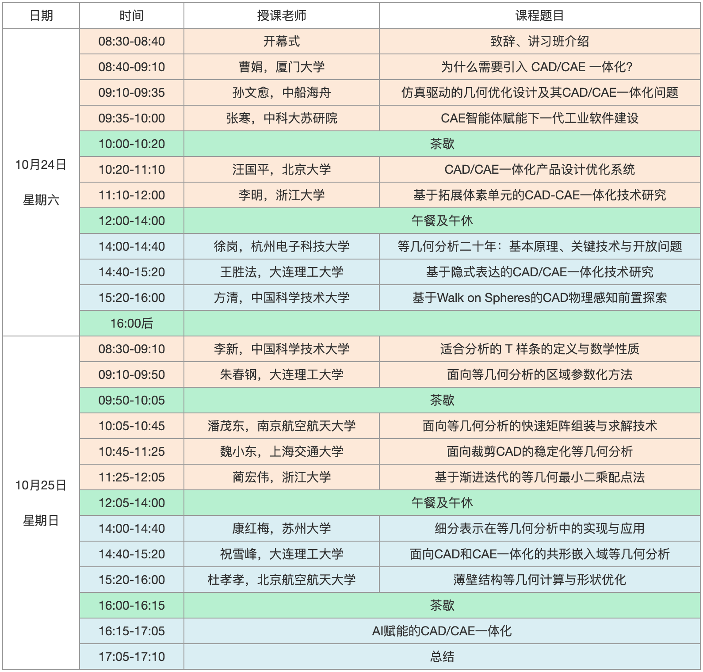Click the 课程题目 column header

coord(540,15)
